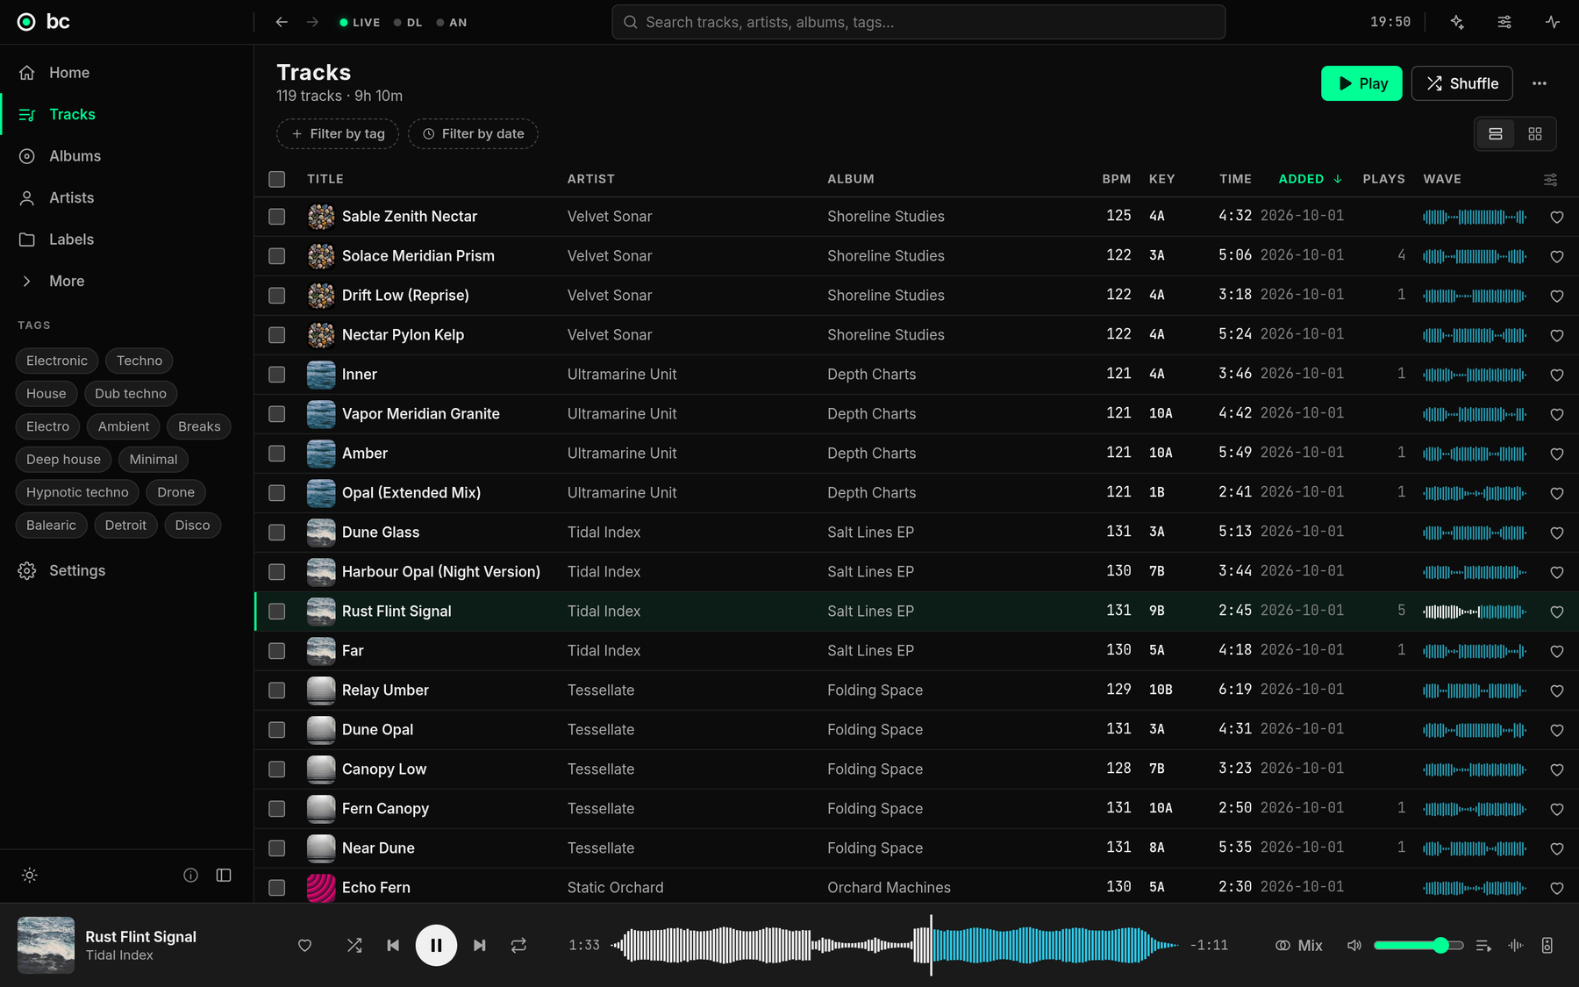Expand the More section in sidebar
Image resolution: width=1579 pixels, height=987 pixels.
pos(67,281)
